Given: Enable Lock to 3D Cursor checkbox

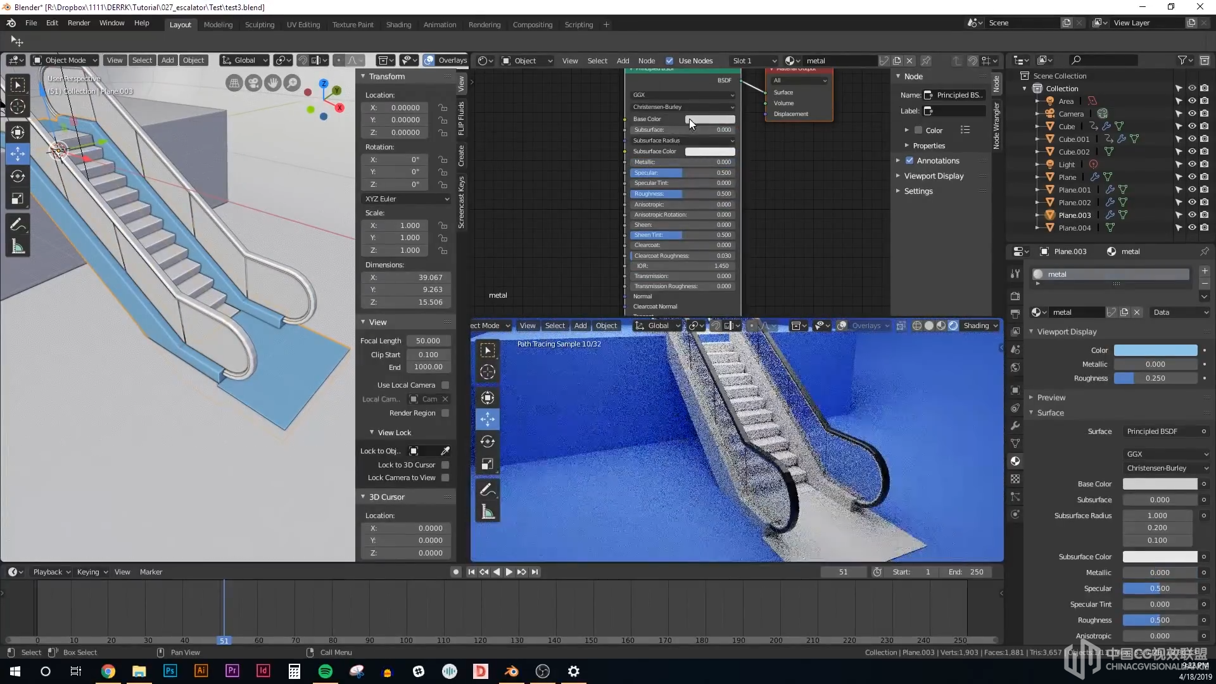Looking at the screenshot, I should click(445, 465).
